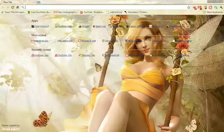This screenshot has height=132, width=224.
Task: Launch the Tiger Woods app
Action: (x=40, y=26)
